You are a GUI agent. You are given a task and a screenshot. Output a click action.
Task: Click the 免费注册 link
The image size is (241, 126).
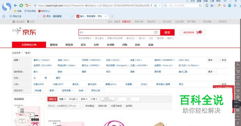pos(126,22)
